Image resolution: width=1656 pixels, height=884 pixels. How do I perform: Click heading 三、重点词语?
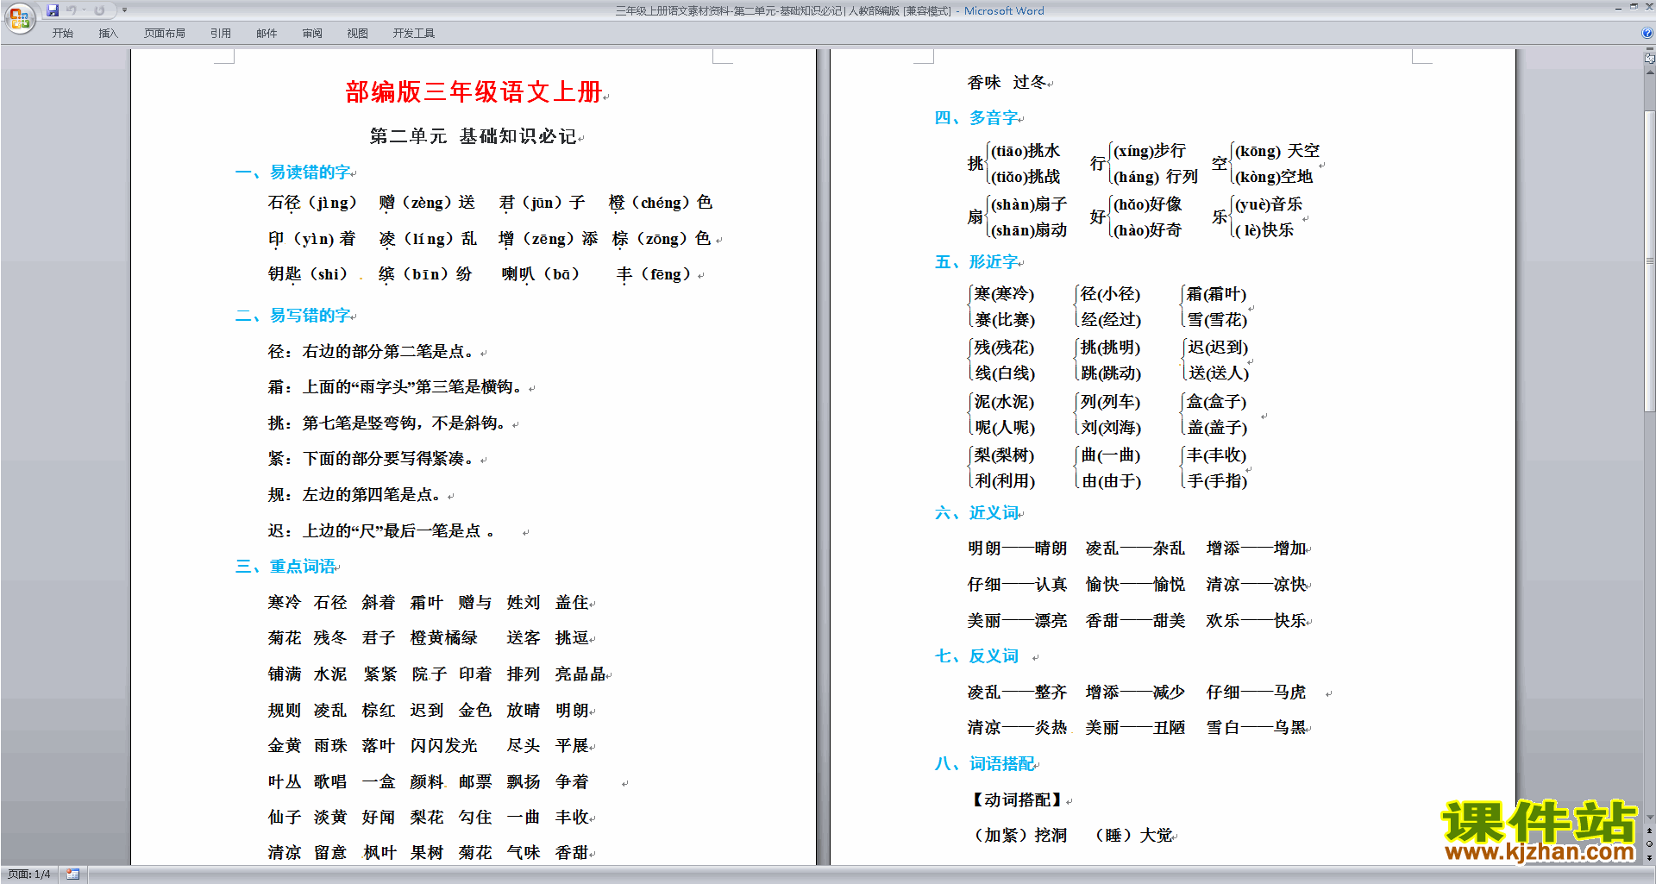click(x=285, y=567)
